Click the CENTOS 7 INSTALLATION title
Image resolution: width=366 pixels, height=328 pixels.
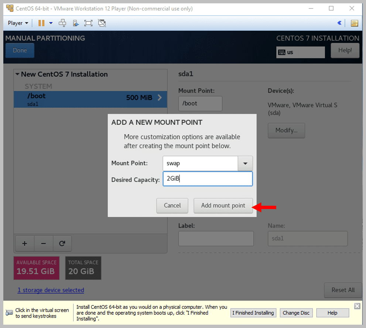tap(318, 38)
